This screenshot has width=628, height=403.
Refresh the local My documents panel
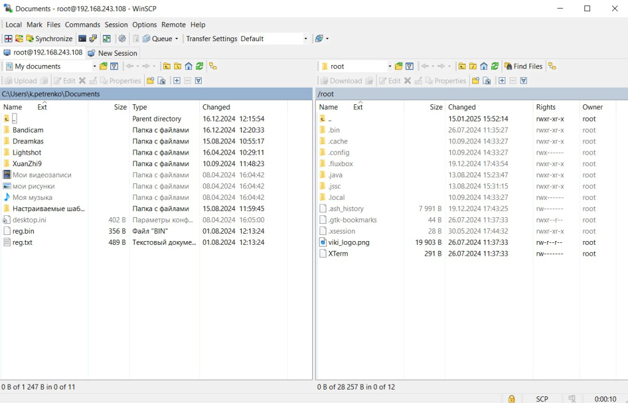pos(199,66)
